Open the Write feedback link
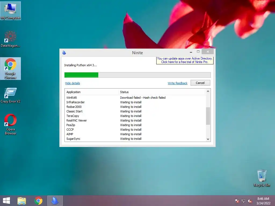275x206 pixels. [x=178, y=83]
